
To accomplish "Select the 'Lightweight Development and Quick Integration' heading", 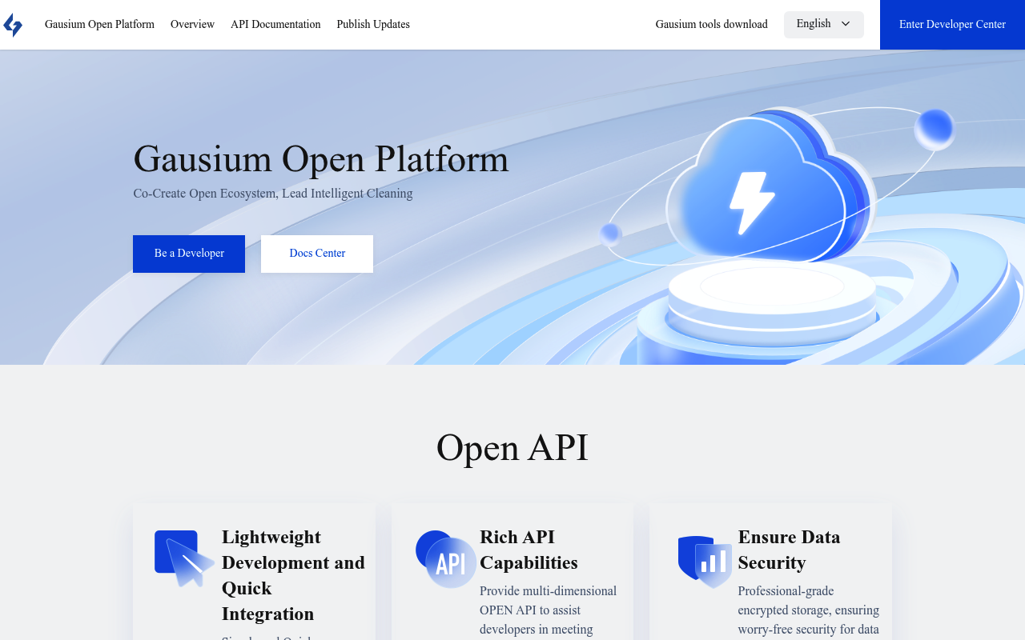I will coord(293,575).
